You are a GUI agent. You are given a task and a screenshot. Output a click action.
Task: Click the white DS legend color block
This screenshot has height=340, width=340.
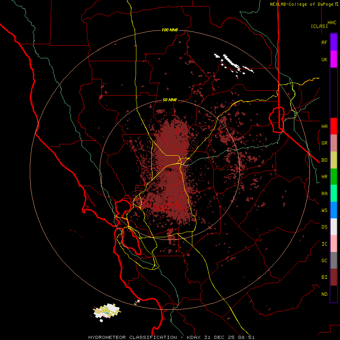[x=334, y=227]
